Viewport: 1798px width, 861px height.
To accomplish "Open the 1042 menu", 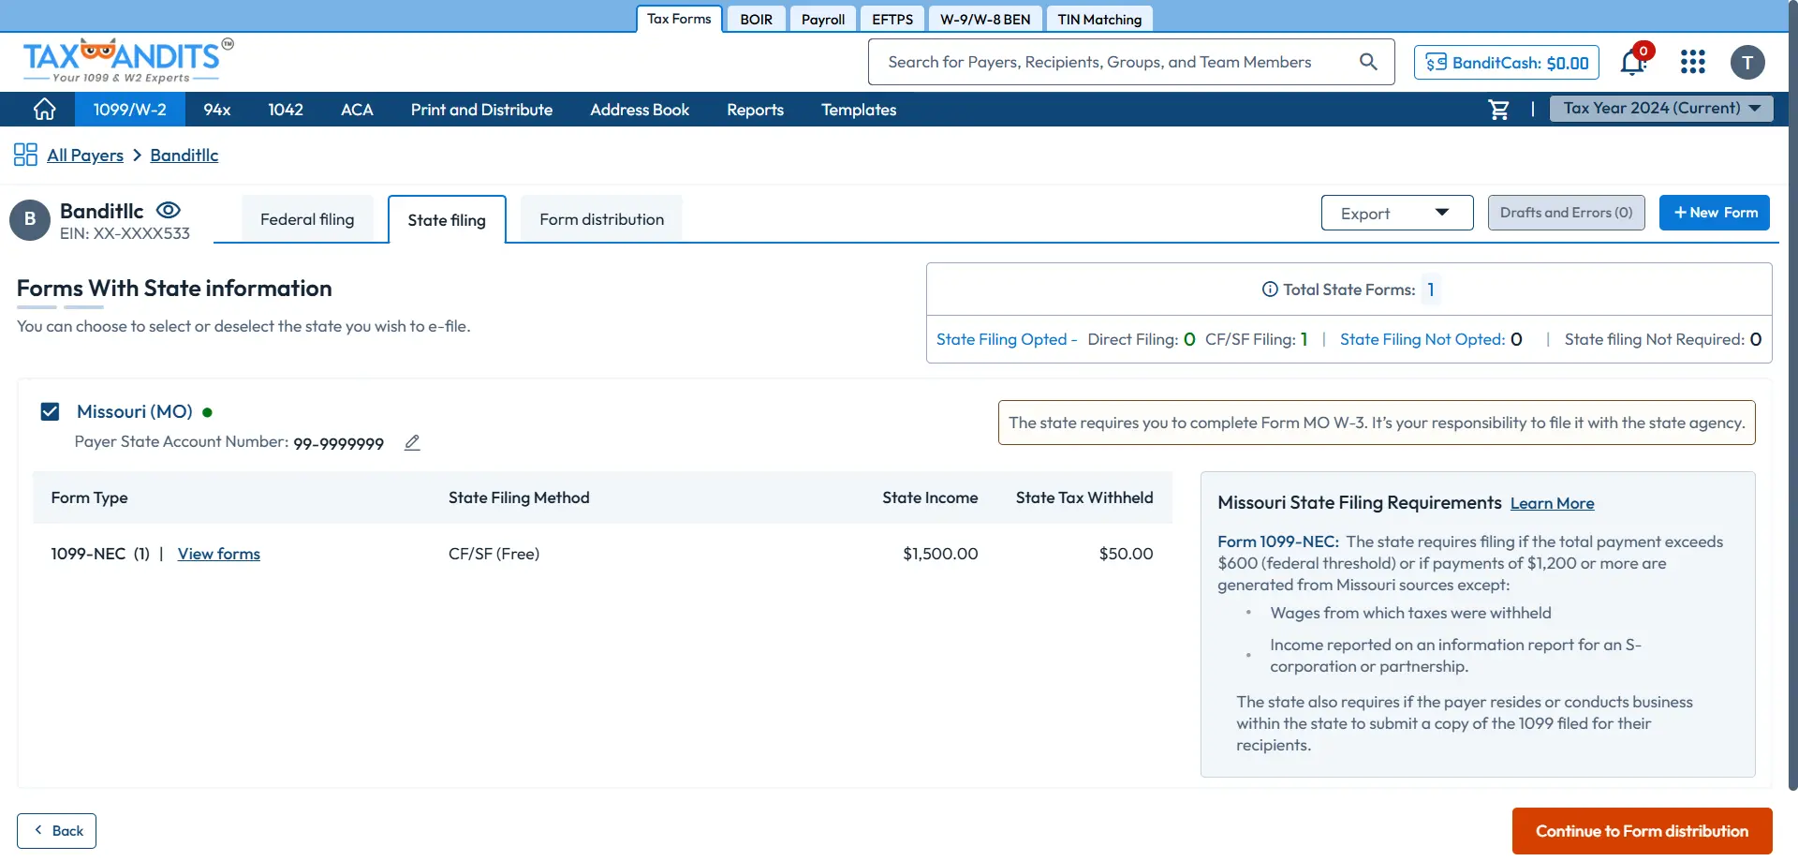I will coord(286,110).
